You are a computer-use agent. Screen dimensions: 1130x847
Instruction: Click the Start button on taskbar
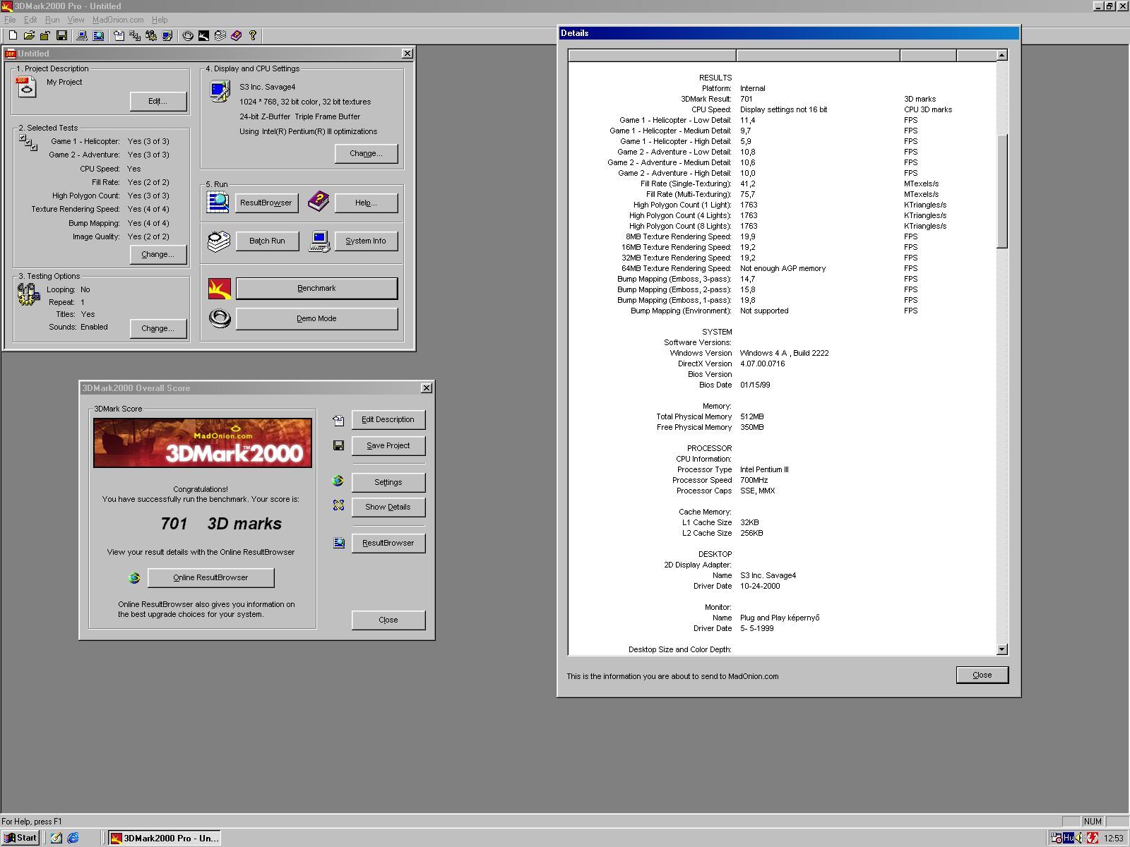[x=20, y=838]
